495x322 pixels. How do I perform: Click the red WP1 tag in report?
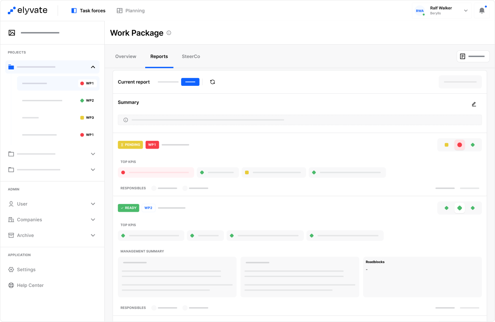click(152, 145)
